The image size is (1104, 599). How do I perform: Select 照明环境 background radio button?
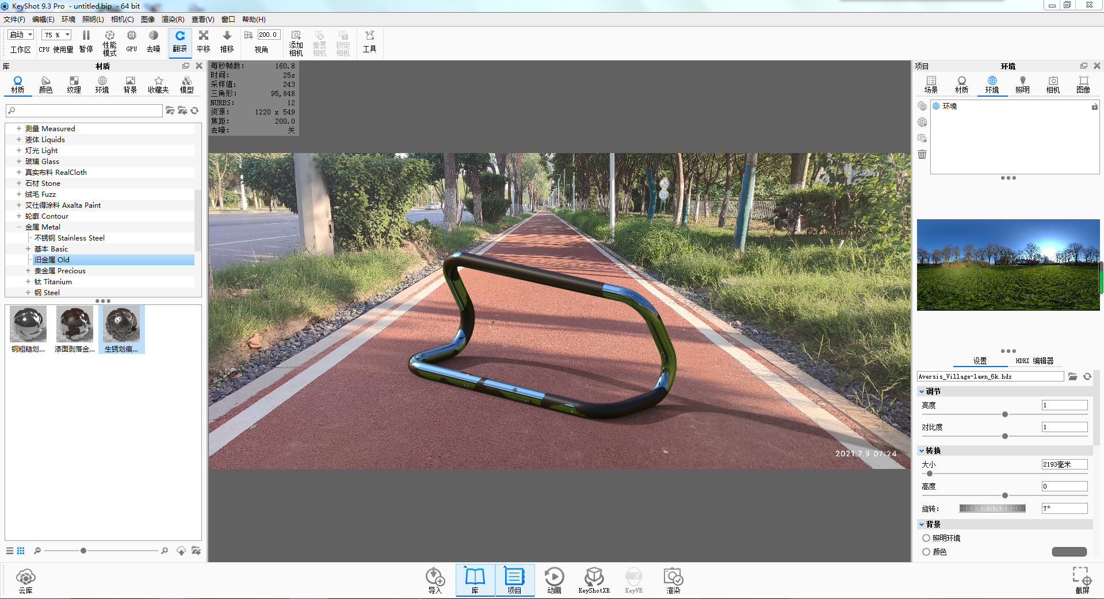[926, 538]
